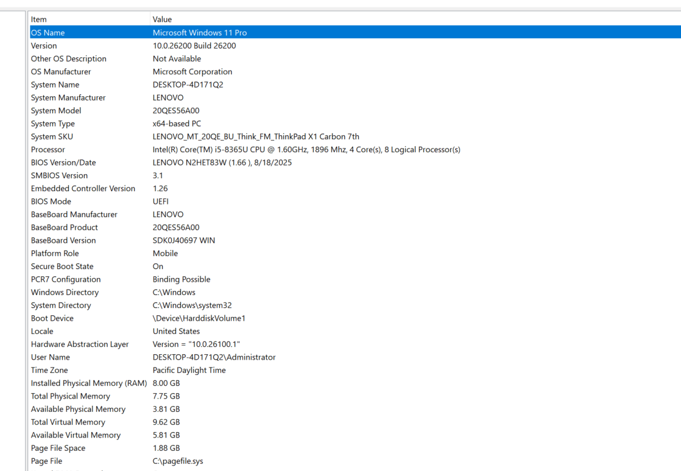
Task: Select the System Manufacturer row
Action: pyautogui.click(x=355, y=97)
